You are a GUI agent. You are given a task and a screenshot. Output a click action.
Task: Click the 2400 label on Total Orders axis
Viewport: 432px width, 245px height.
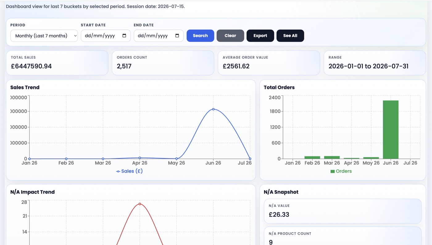(275, 98)
